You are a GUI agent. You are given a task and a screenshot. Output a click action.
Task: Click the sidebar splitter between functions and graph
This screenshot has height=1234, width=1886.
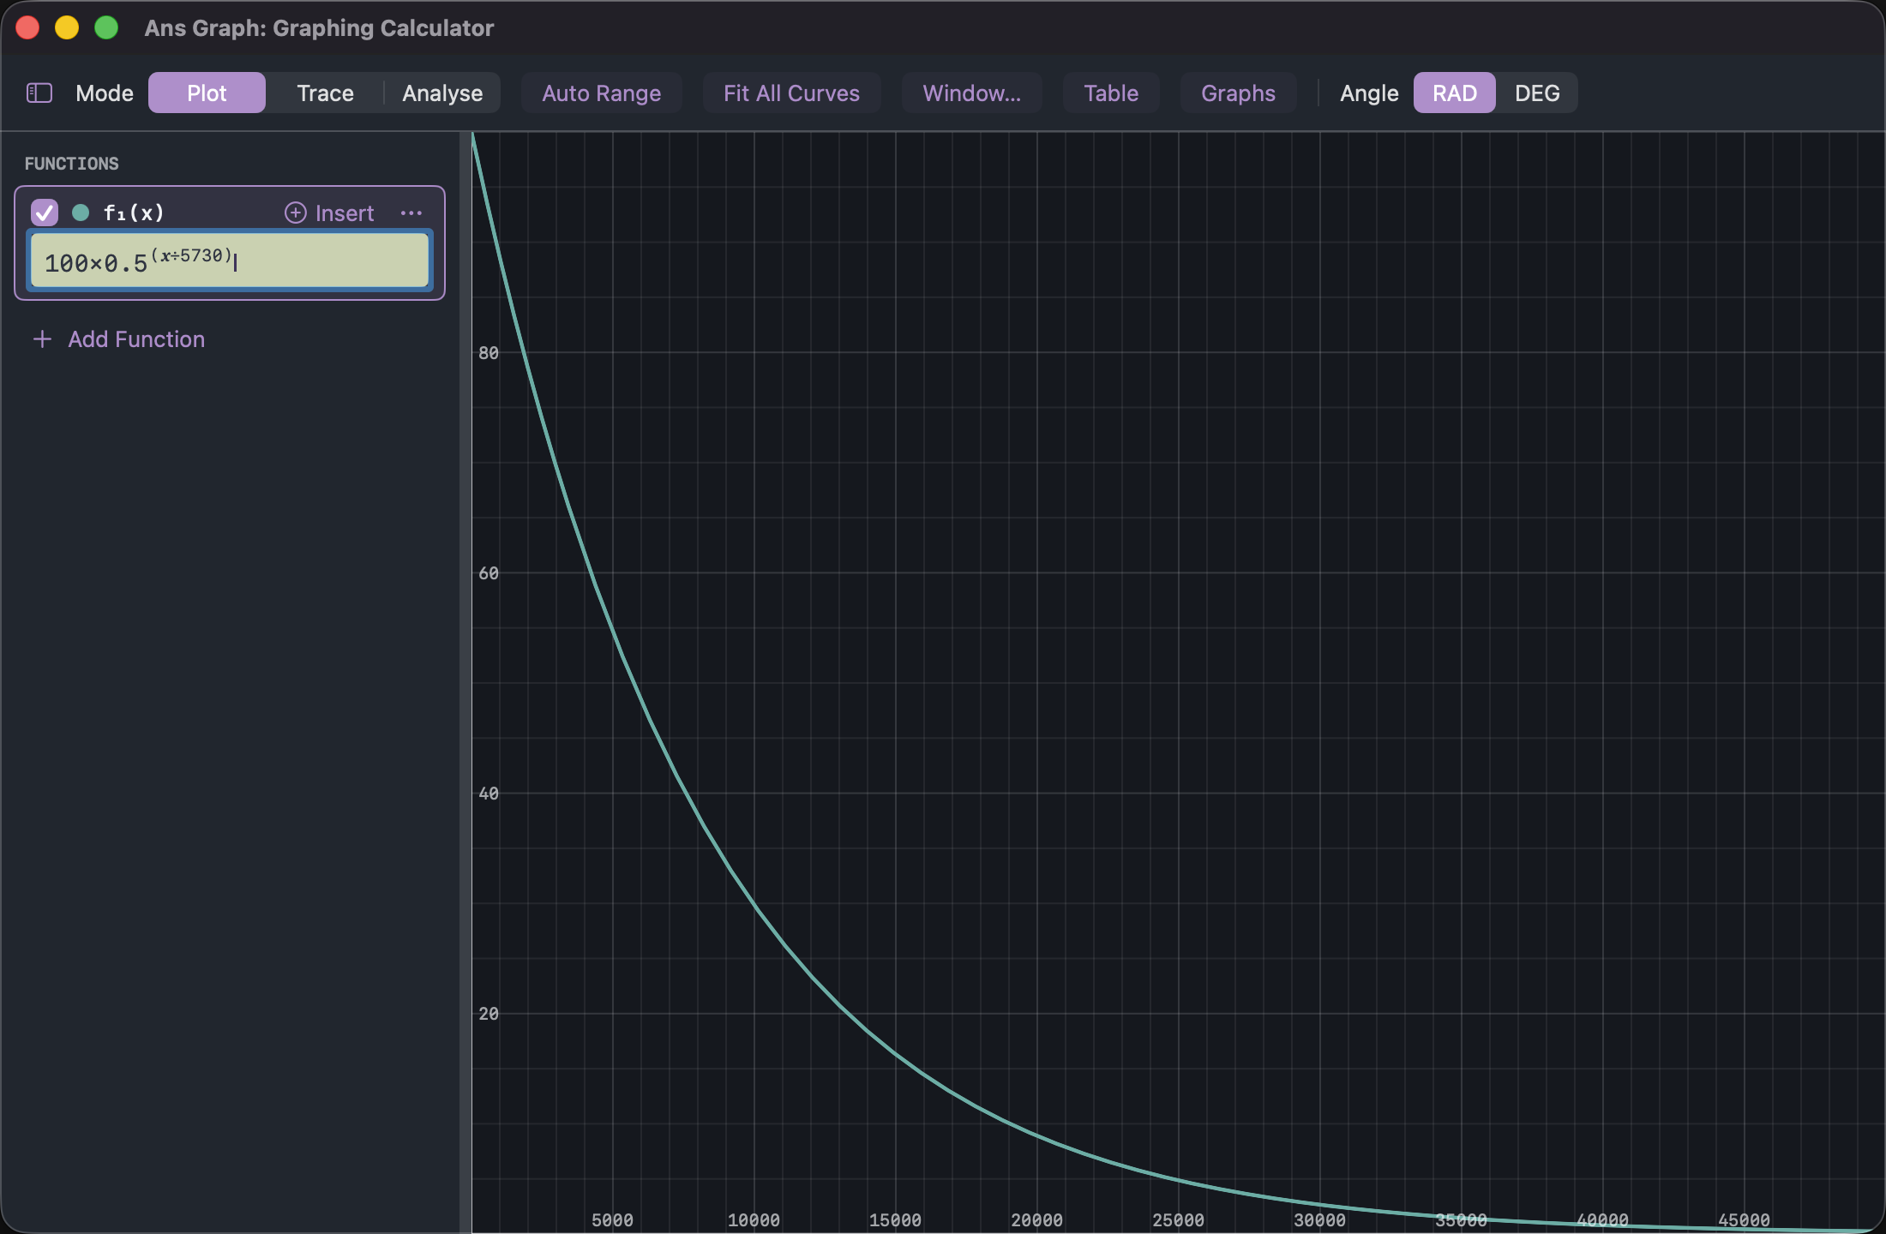[x=465, y=682]
